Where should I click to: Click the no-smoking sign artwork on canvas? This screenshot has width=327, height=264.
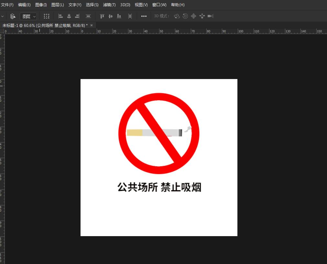tap(159, 132)
